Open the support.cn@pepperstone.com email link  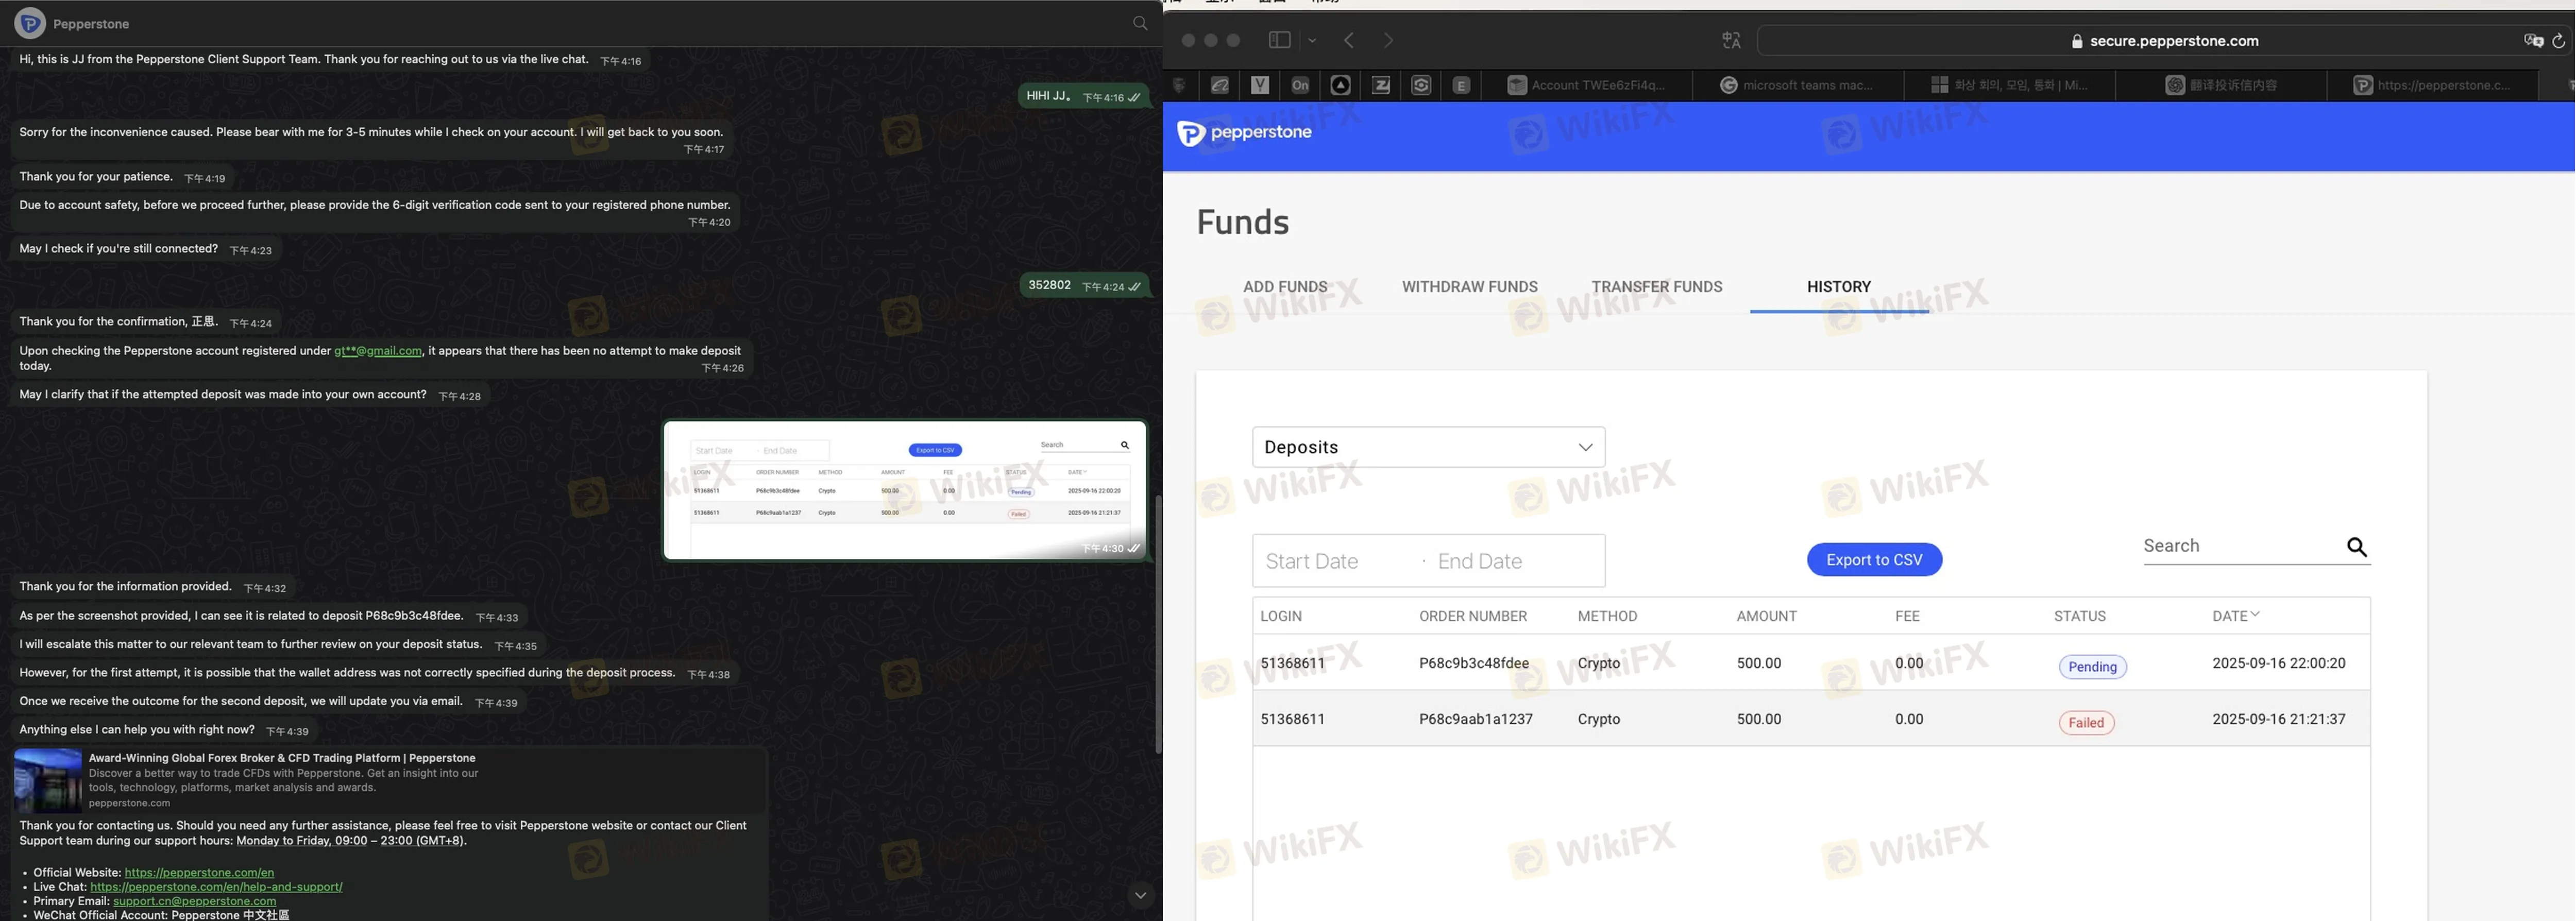(x=194, y=901)
